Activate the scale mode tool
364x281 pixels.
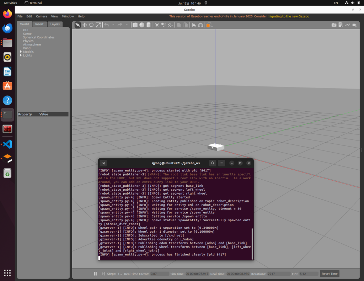(98, 25)
